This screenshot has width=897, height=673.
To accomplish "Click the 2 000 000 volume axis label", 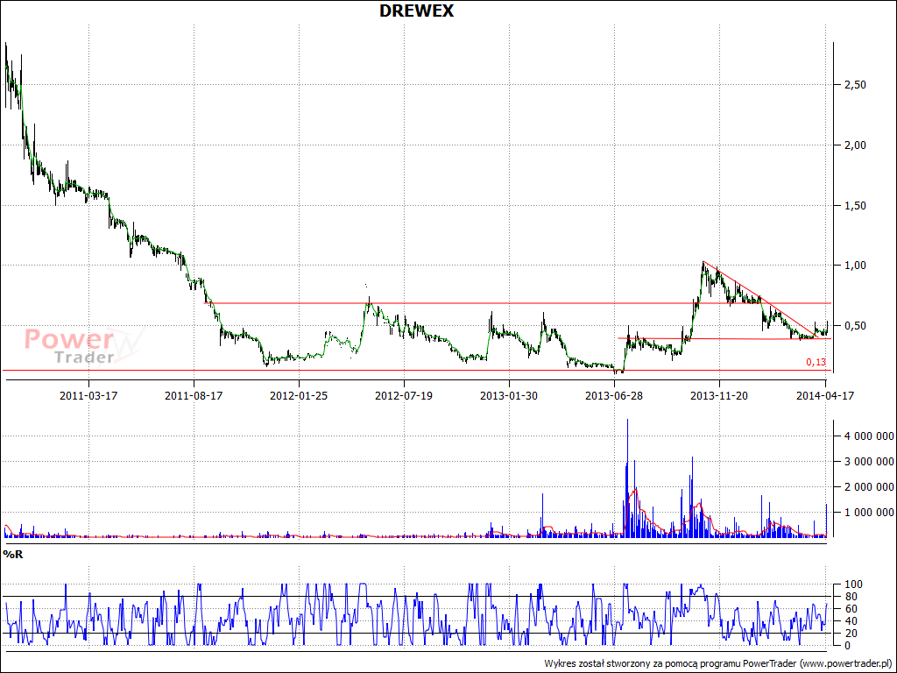I will click(x=869, y=487).
